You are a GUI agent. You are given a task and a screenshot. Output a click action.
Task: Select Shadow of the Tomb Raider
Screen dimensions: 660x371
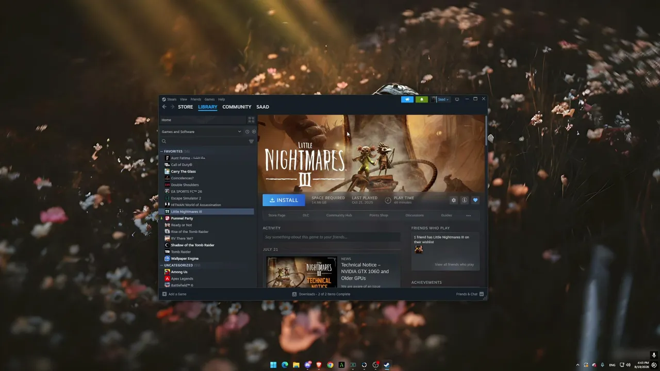pos(207,245)
